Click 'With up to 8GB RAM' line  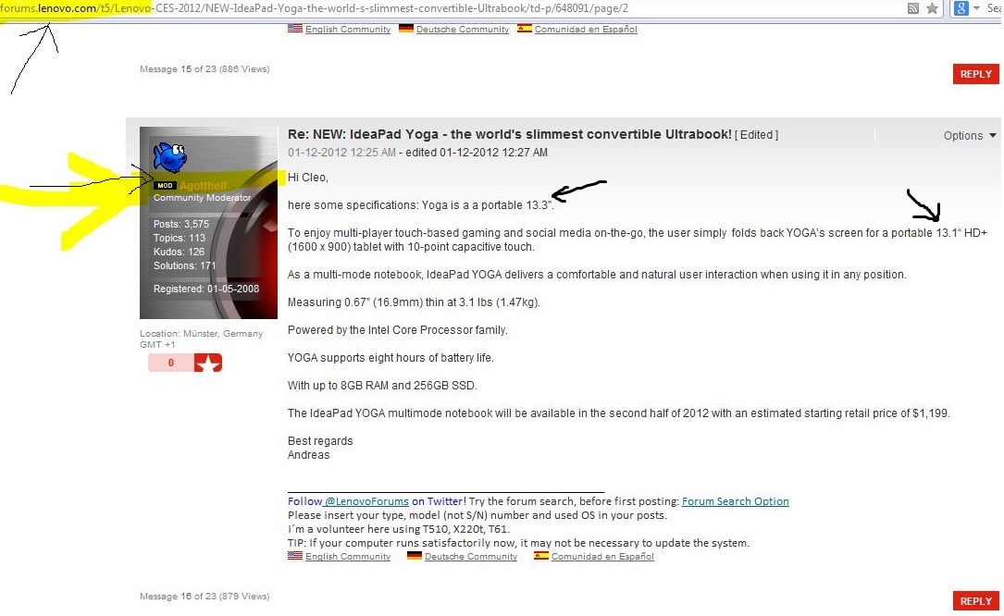(382, 386)
